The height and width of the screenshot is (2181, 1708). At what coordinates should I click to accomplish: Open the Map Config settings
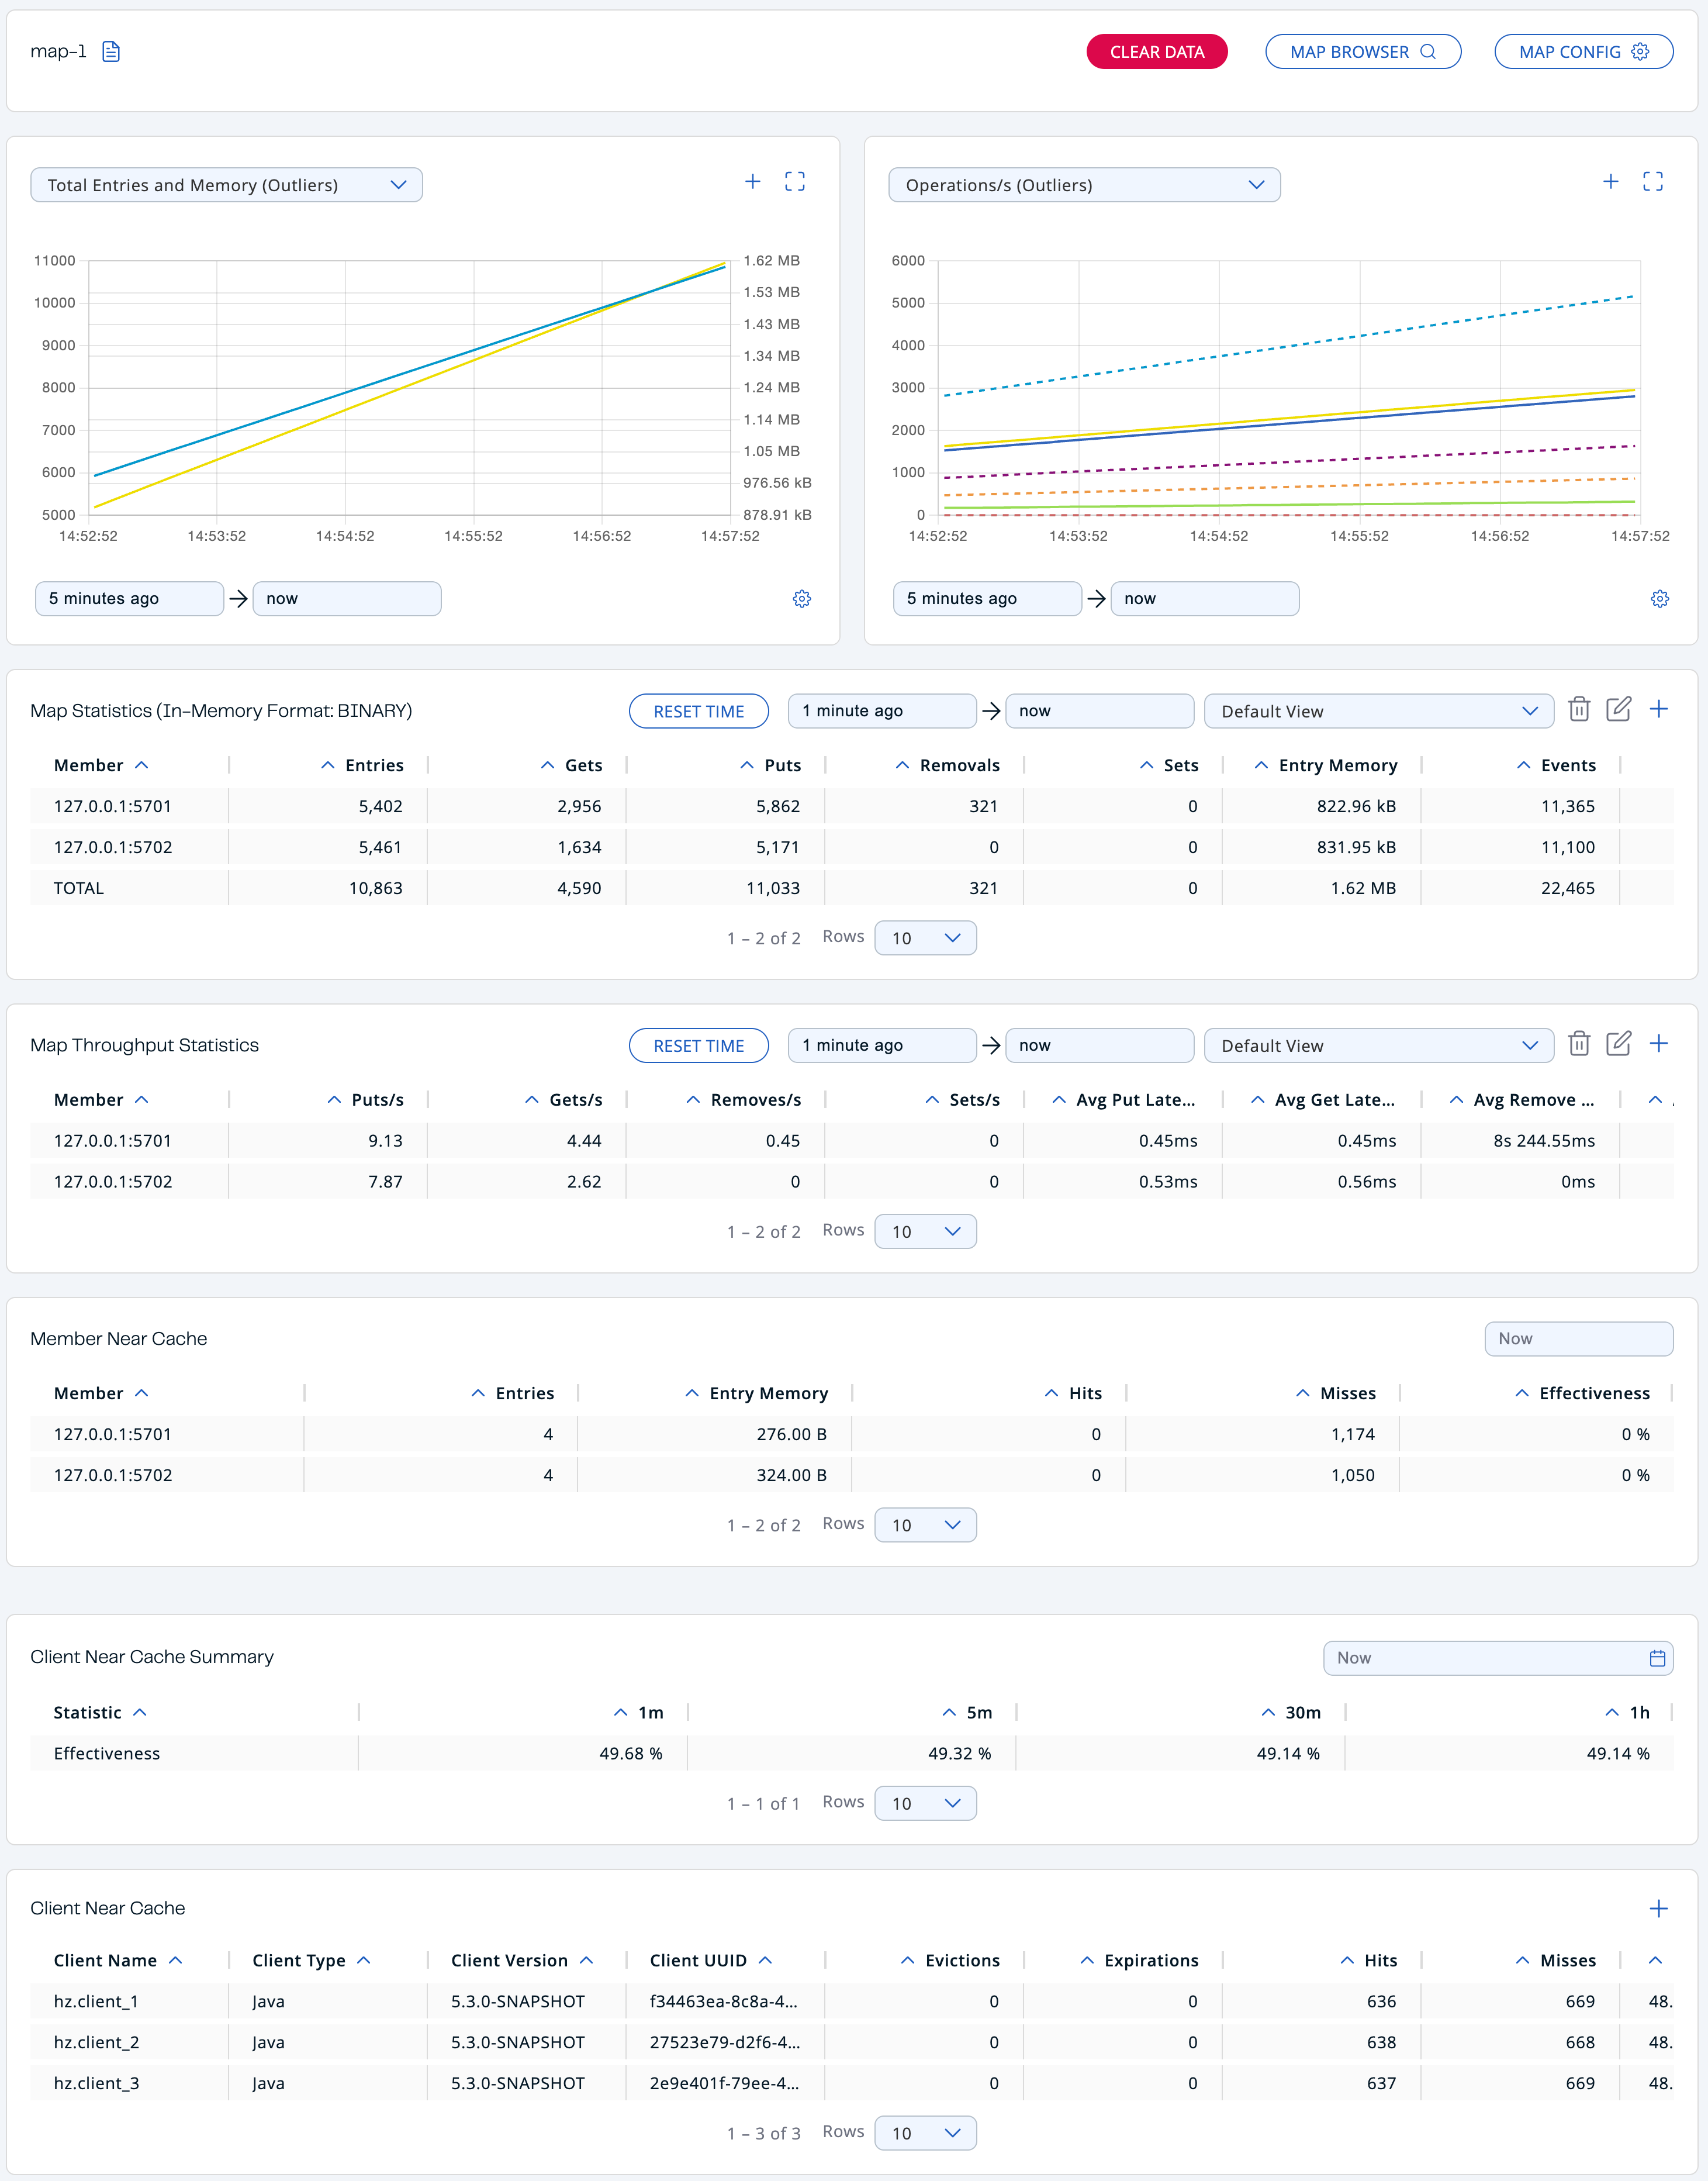(1582, 52)
